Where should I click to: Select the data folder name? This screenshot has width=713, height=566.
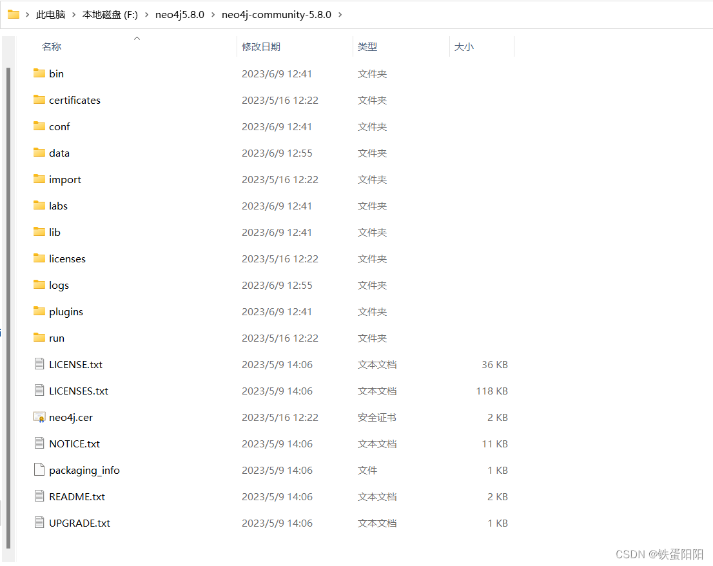pos(59,153)
